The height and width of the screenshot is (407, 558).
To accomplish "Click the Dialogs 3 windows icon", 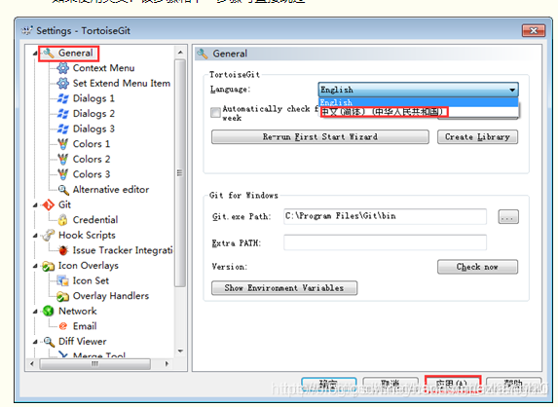I will coord(63,129).
